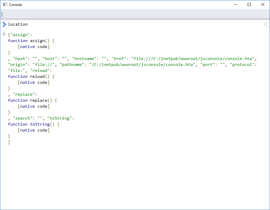Screen dimensions: 270x210
Task: Click the gray output result arrow icon
Action: [4, 34]
